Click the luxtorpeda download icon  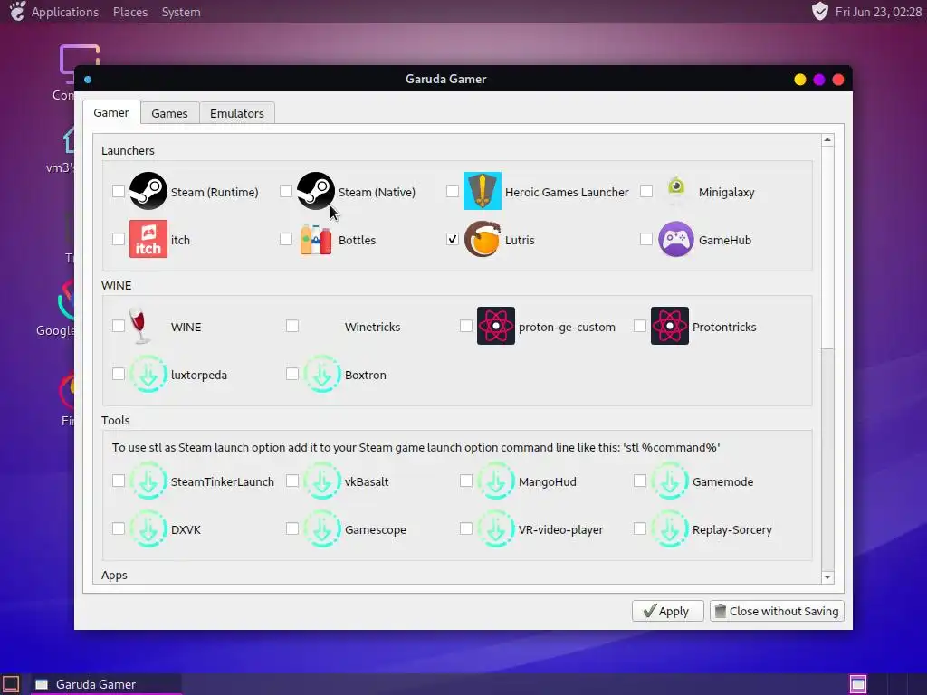[x=148, y=374]
